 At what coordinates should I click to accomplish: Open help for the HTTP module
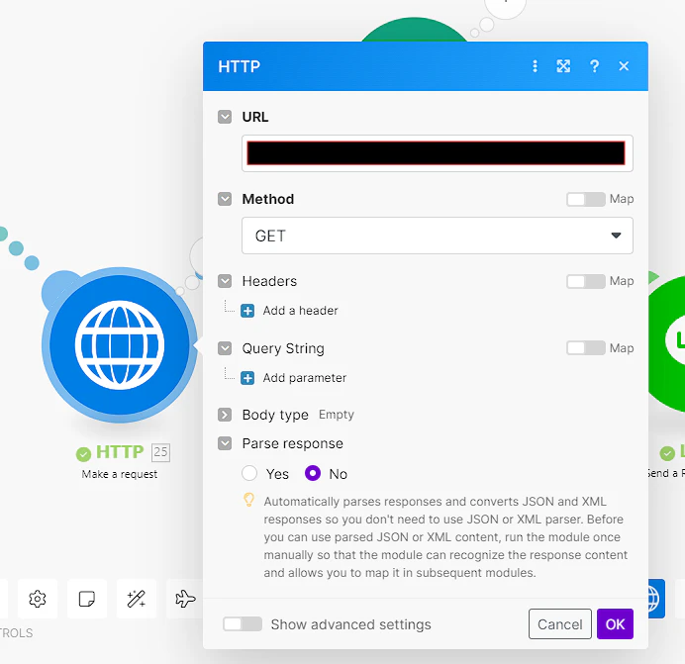pos(594,66)
